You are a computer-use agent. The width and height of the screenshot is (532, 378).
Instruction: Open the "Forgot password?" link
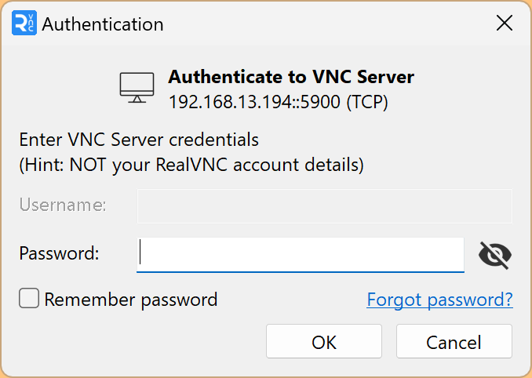point(439,300)
